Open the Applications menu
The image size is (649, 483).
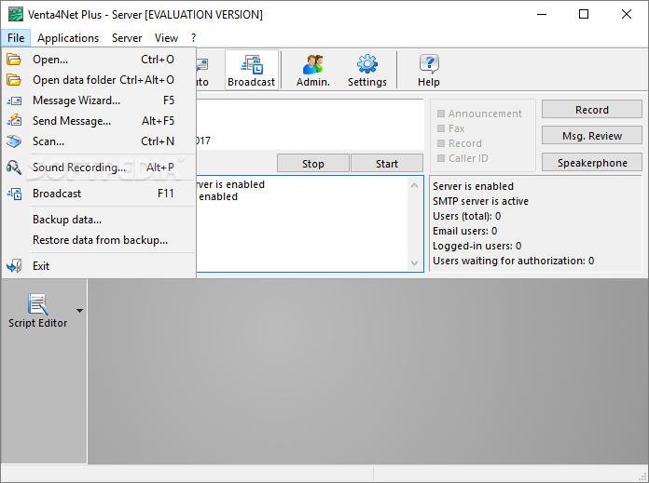[x=68, y=38]
